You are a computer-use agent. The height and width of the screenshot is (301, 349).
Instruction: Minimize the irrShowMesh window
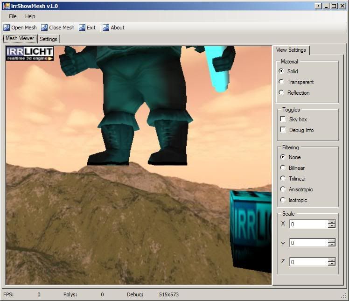tap(326, 6)
